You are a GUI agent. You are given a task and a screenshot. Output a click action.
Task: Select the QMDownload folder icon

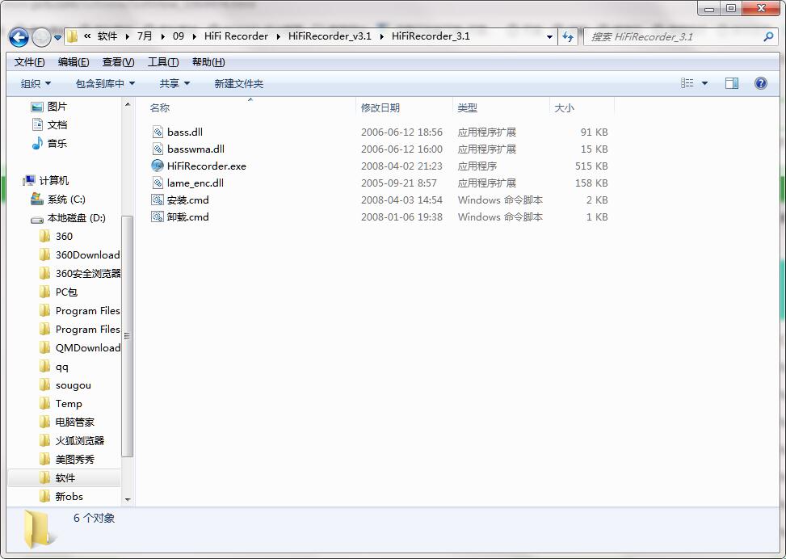click(x=44, y=347)
